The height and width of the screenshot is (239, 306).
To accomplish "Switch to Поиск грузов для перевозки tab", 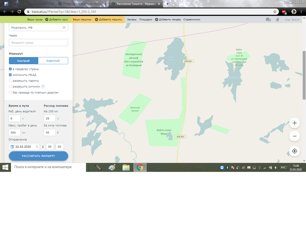I will coord(82,4).
